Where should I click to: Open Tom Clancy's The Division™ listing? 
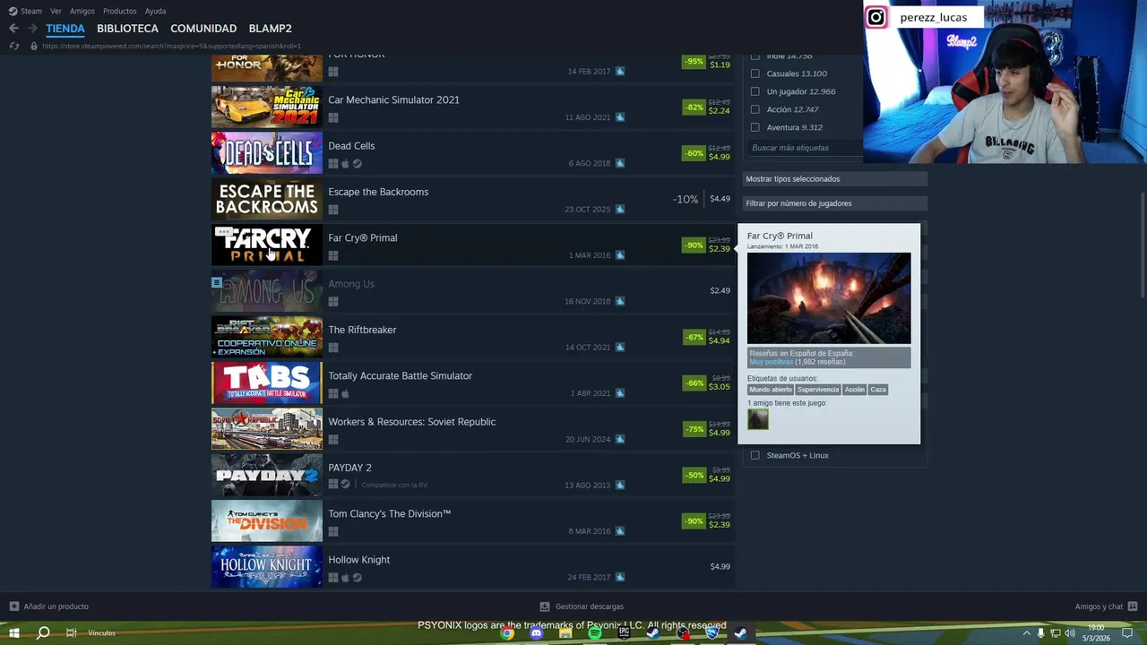[472, 521]
